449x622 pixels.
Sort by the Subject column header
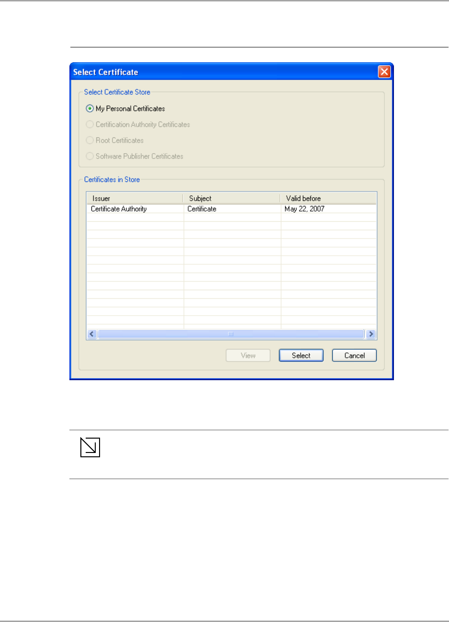coord(232,198)
